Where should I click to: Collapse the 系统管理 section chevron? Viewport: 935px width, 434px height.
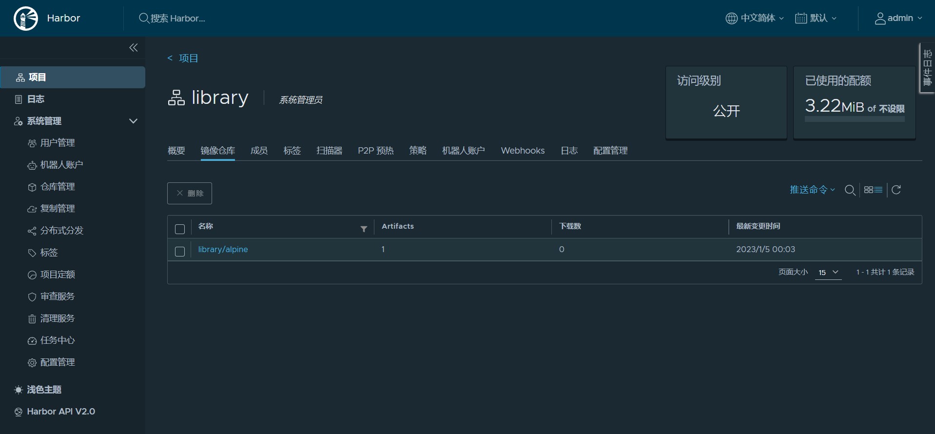133,121
